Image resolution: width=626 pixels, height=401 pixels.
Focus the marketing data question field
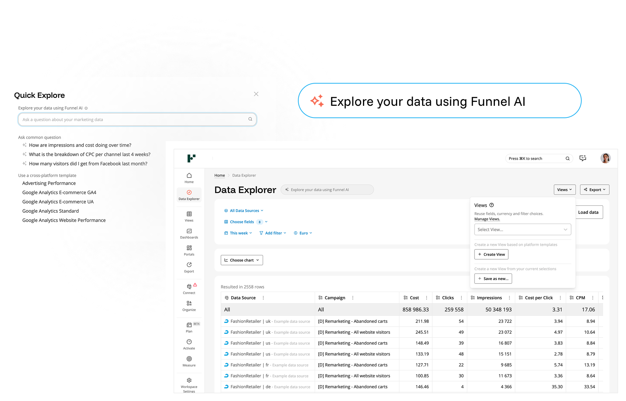(137, 119)
